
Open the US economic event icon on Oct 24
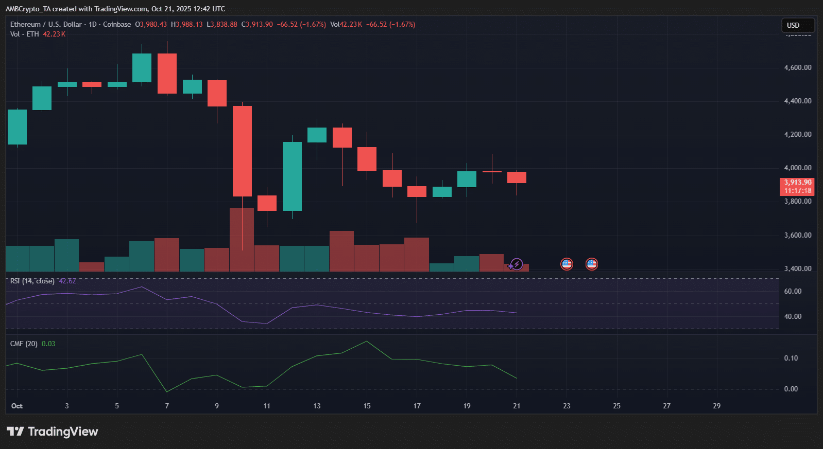point(592,264)
